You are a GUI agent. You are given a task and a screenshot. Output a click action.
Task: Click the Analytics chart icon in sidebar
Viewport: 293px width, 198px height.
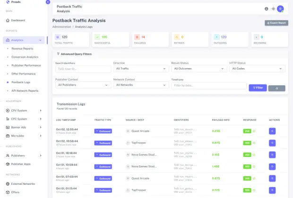8,40
